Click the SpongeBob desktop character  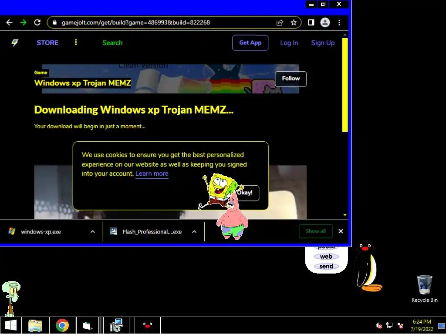220,189
